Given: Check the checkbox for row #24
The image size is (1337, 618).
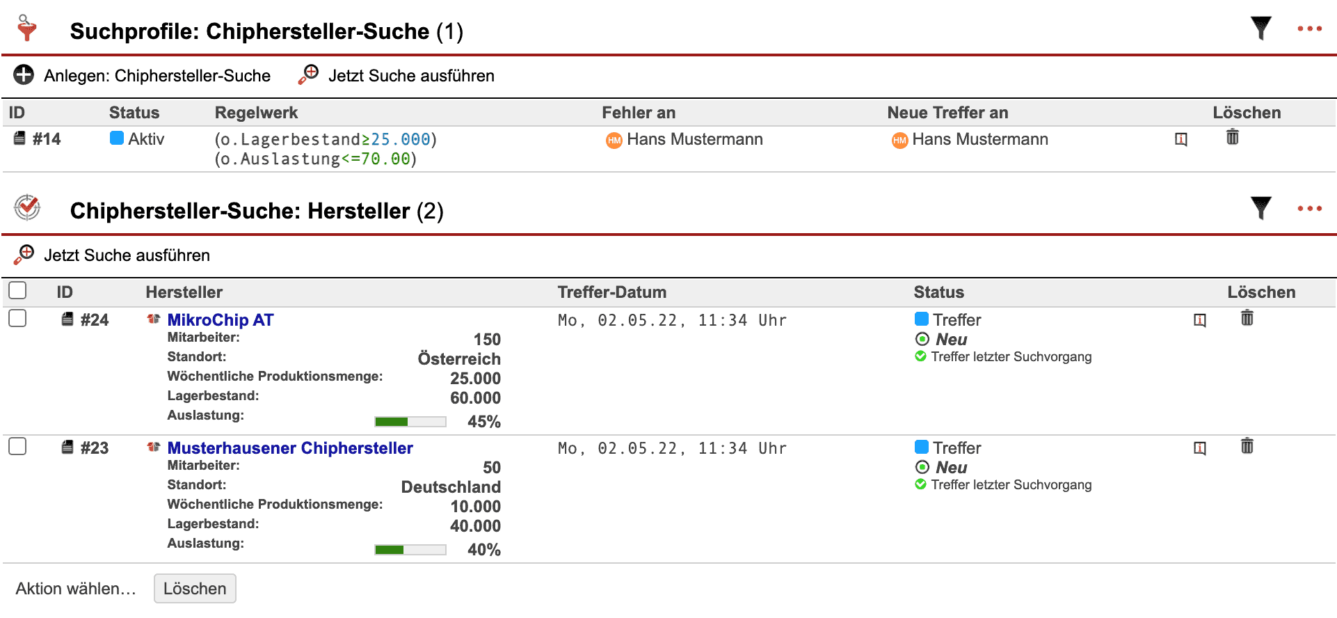Looking at the screenshot, I should pos(17,318).
